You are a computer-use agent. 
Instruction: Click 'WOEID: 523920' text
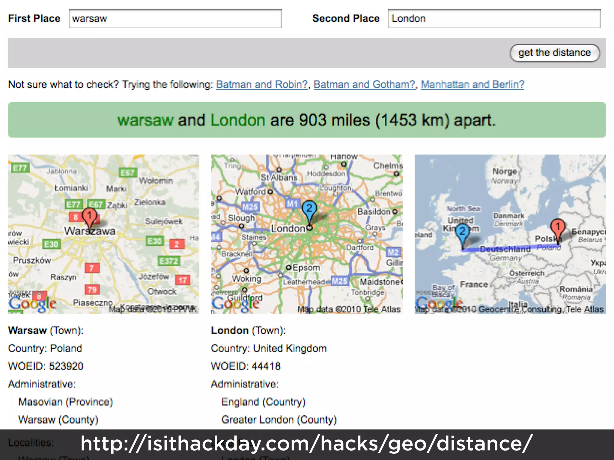pos(46,366)
